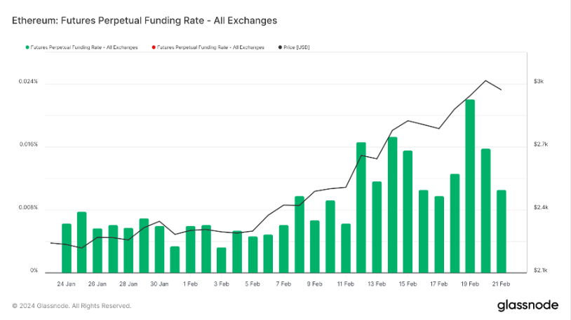Click the green bar above 13 Feb
Image resolution: width=571 pixels, height=320 pixels.
point(377,227)
